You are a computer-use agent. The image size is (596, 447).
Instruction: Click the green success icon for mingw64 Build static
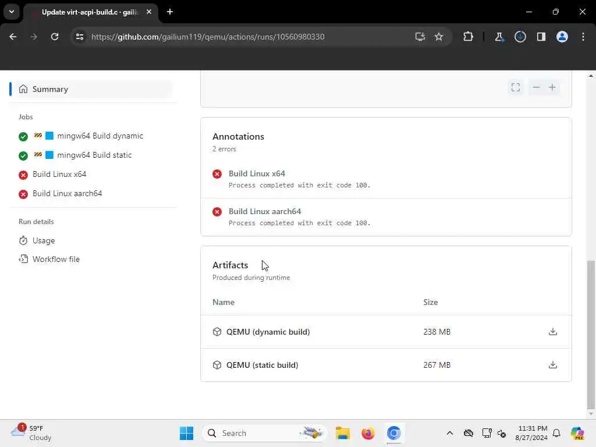23,155
